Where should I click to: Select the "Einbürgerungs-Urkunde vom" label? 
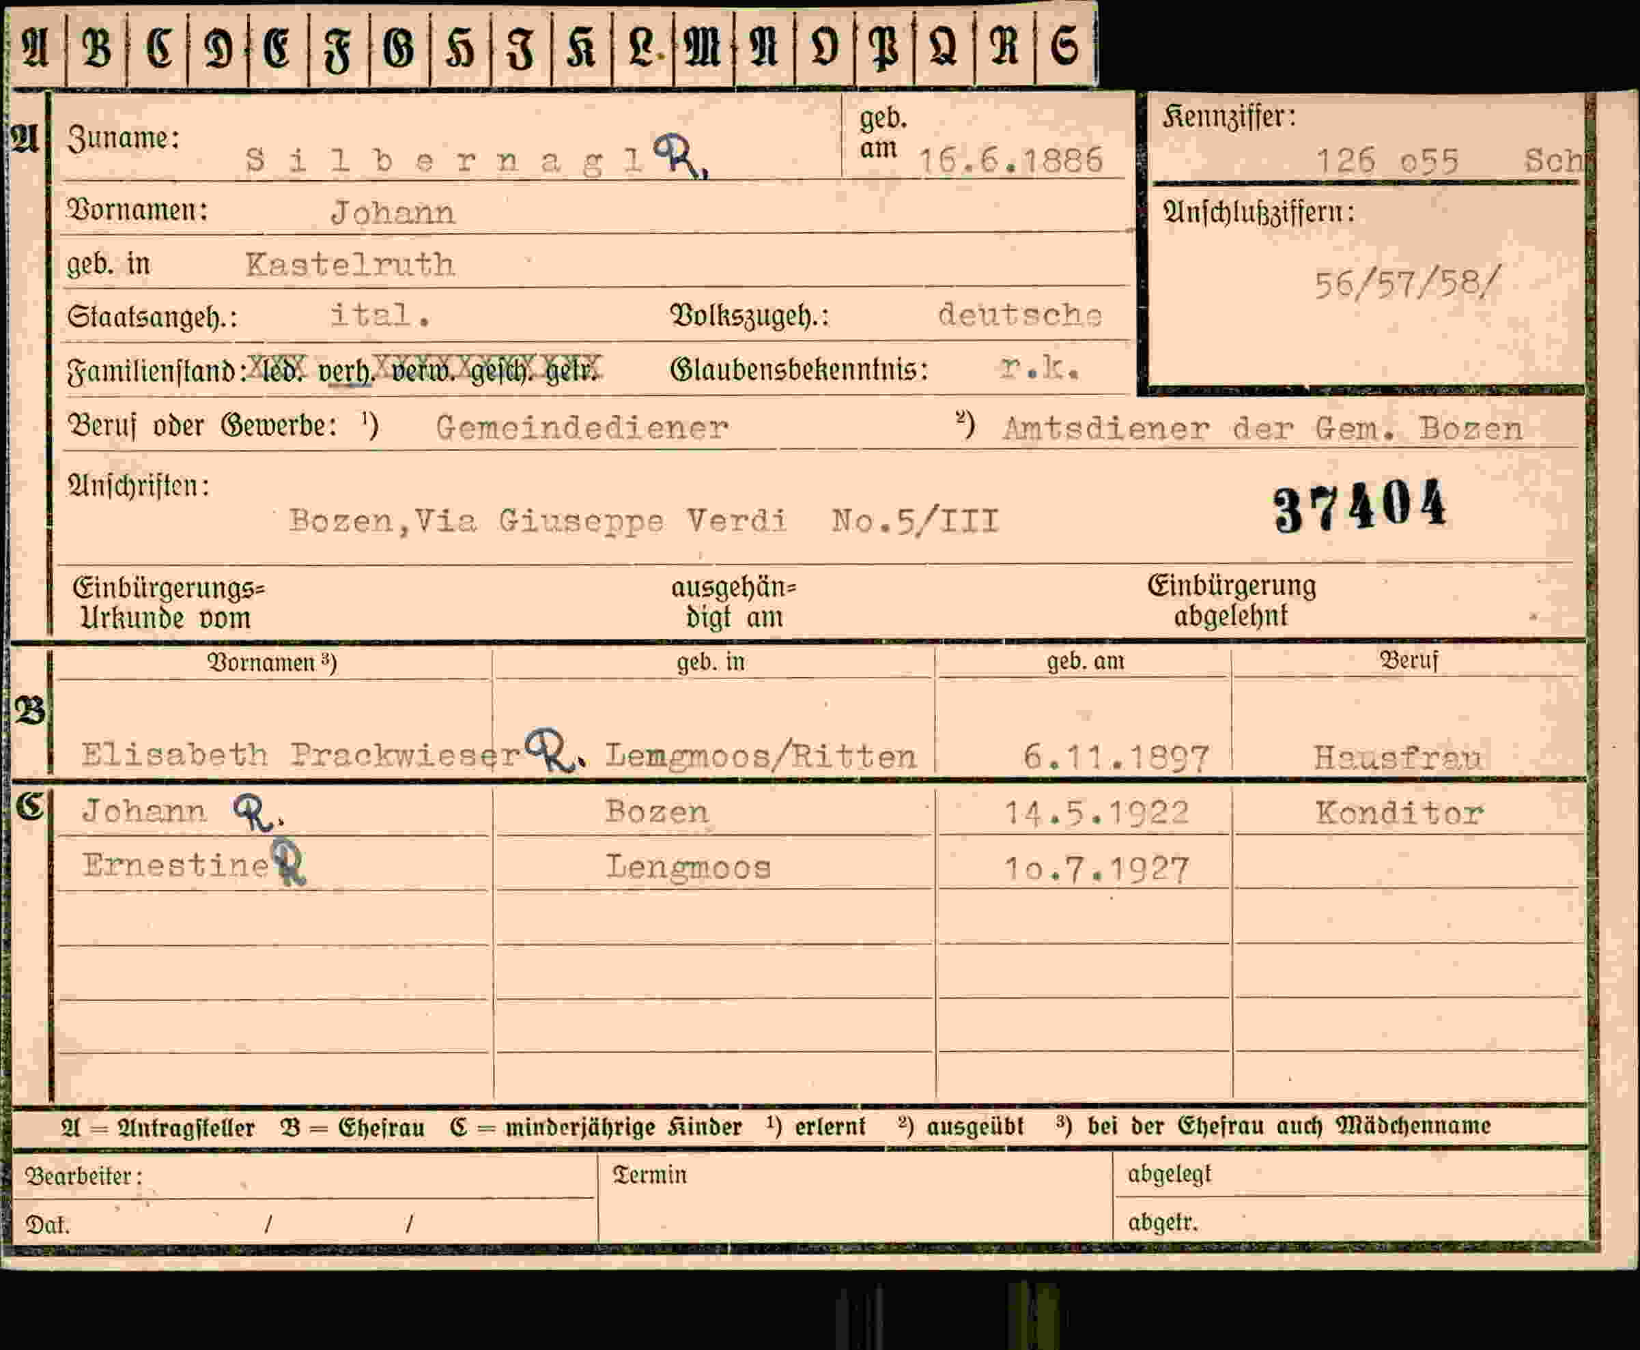tap(169, 603)
